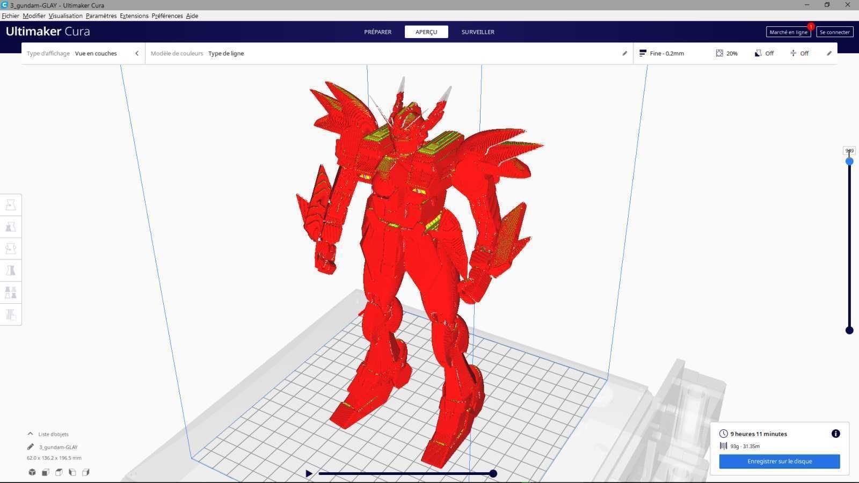The width and height of the screenshot is (859, 483).
Task: Select 3_gundam-GLAY in object list
Action: 58,447
